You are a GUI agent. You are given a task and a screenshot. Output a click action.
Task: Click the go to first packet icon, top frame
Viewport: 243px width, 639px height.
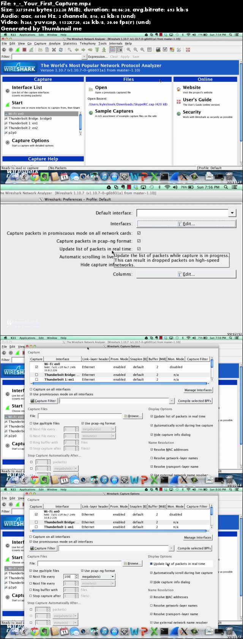coord(97,50)
